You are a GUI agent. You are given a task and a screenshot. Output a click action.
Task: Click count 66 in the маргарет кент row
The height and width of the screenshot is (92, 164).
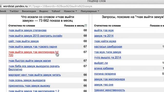point(85,75)
